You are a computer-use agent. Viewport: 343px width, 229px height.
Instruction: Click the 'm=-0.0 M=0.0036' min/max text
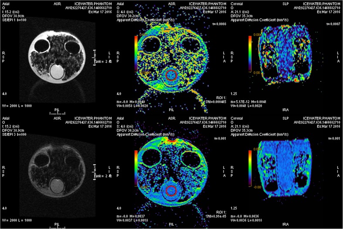coord(245,216)
